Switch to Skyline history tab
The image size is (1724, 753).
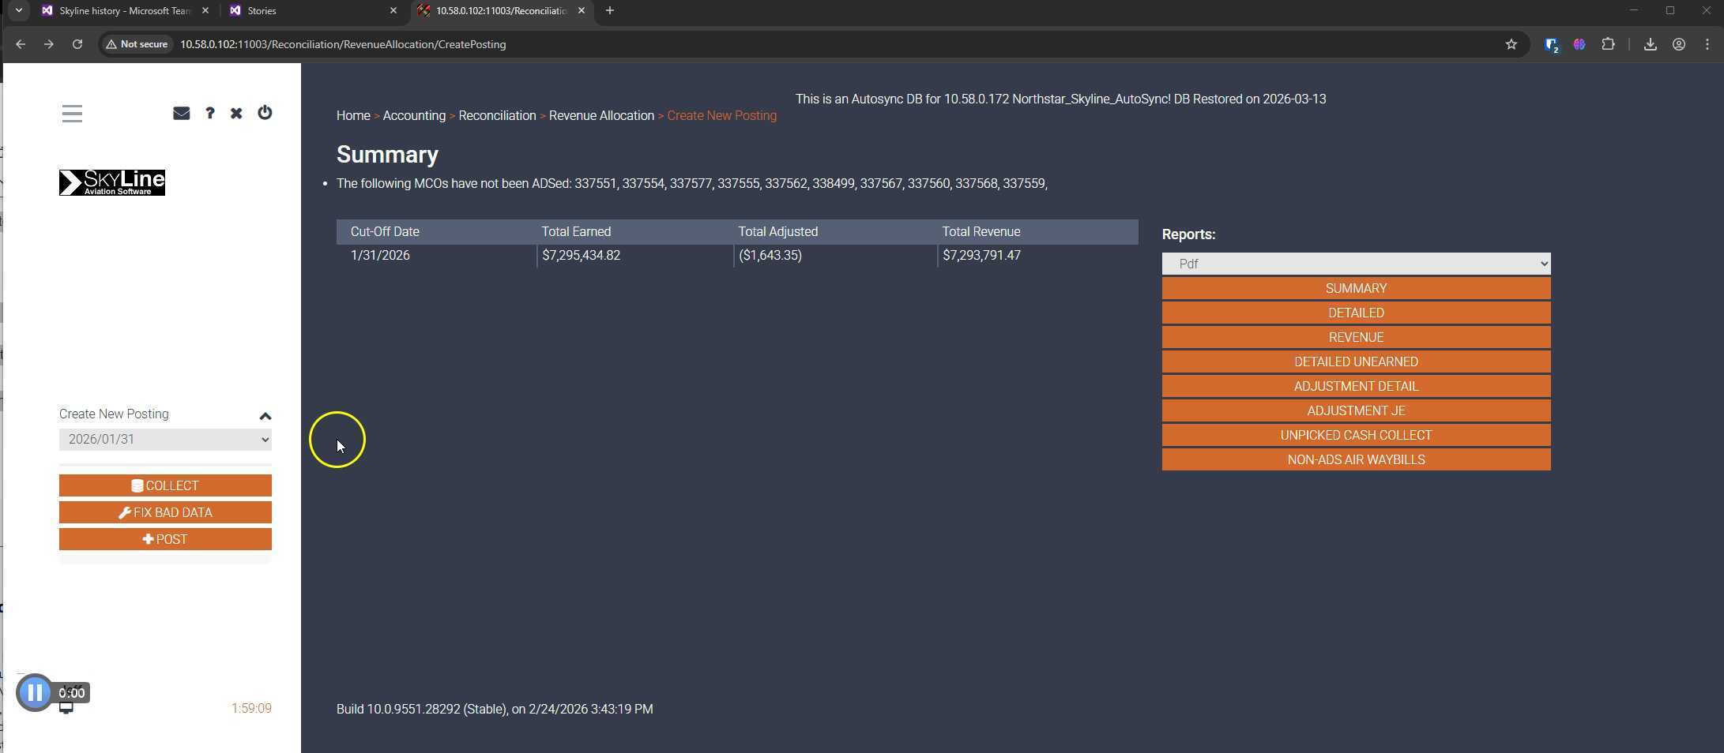(x=124, y=11)
